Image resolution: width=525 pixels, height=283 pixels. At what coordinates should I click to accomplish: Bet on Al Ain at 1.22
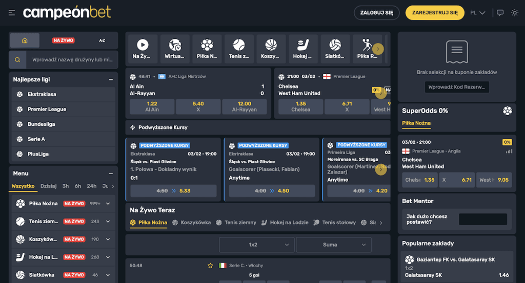(x=152, y=106)
